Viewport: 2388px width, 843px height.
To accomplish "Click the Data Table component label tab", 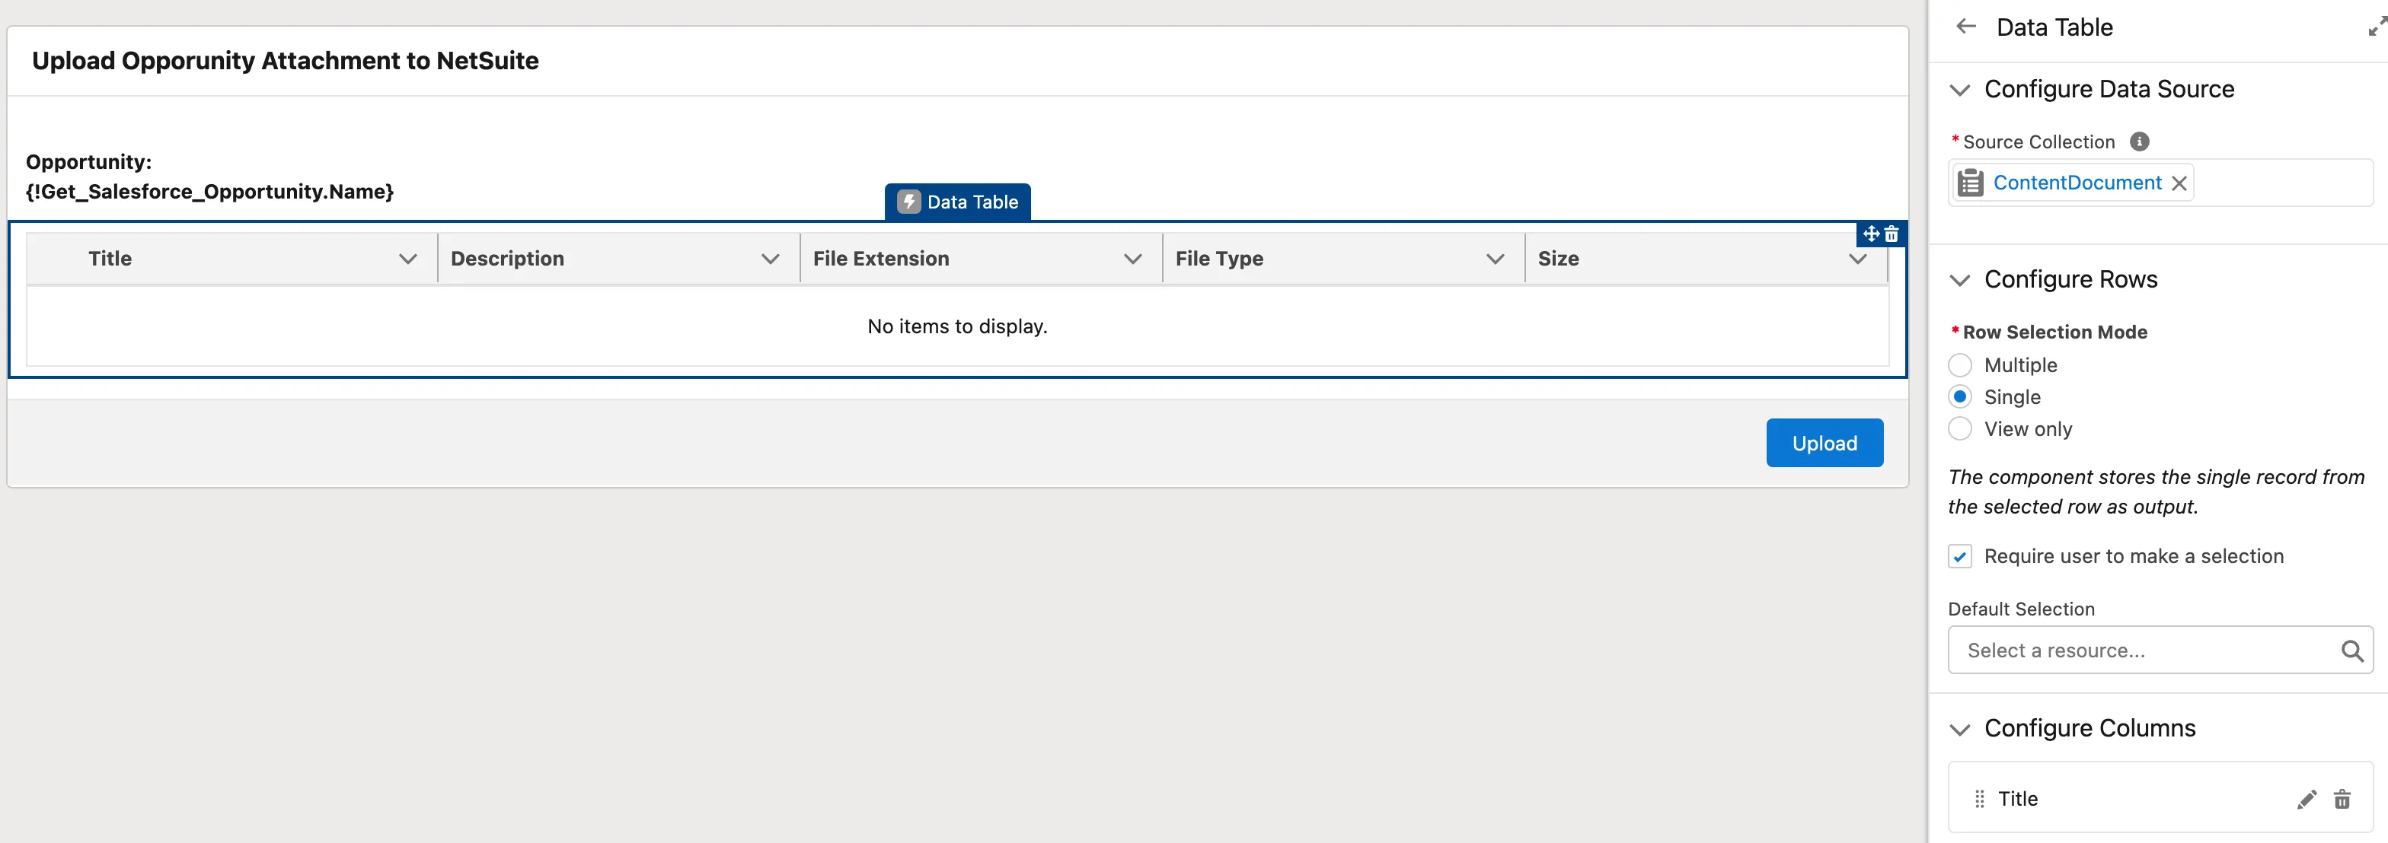I will pos(956,202).
